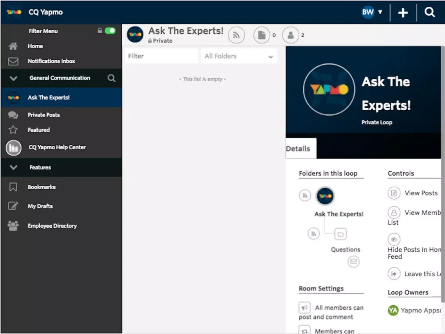Click the Filter text field
445x334 pixels.
[161, 56]
